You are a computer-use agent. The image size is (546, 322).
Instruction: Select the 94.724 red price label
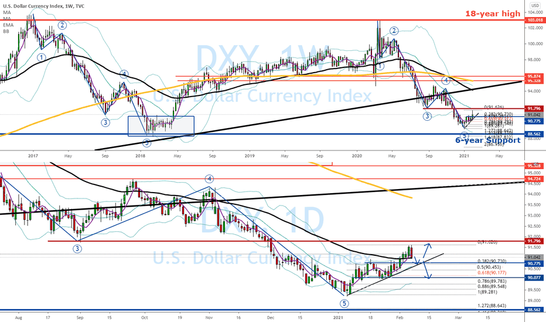(535, 179)
